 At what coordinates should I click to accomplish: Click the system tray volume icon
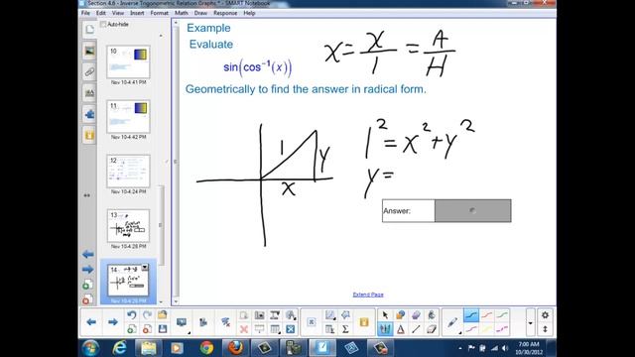point(505,348)
